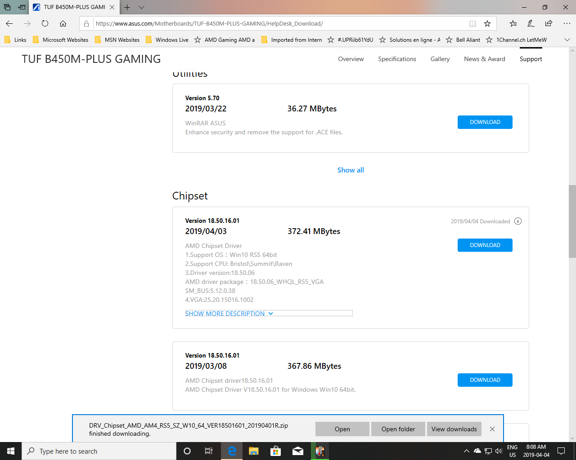Go back to the previous page

point(9,23)
